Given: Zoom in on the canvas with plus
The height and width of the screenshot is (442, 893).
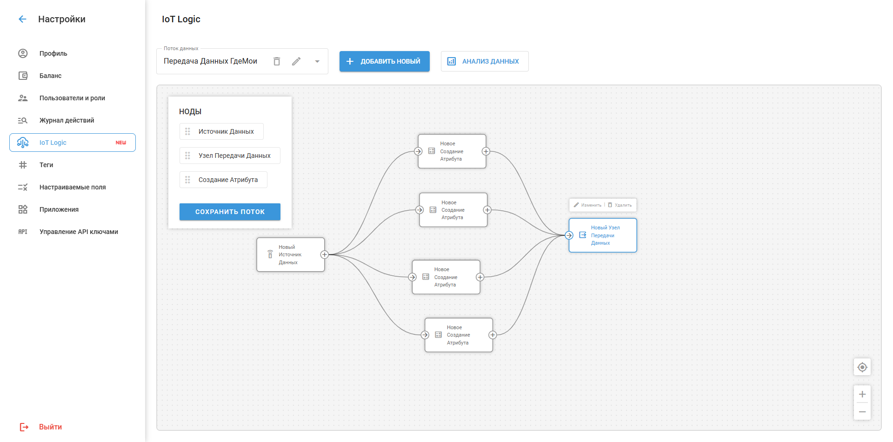Looking at the screenshot, I should pos(862,394).
